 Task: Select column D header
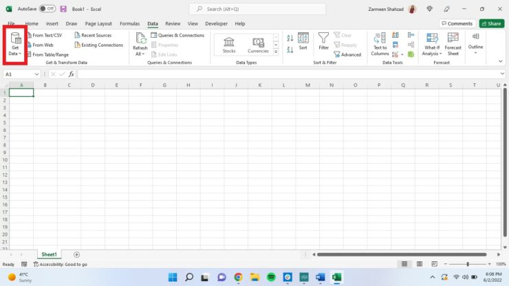[x=93, y=85]
